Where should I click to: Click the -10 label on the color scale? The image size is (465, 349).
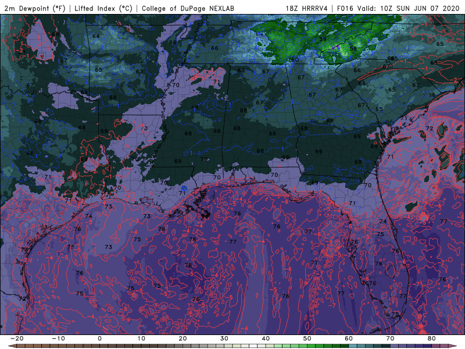click(58, 339)
